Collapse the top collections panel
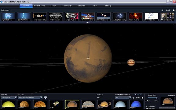 [x=88, y=22]
